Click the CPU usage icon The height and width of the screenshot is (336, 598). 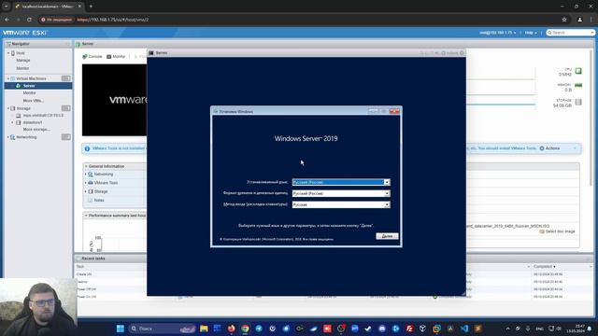pyautogui.click(x=578, y=71)
